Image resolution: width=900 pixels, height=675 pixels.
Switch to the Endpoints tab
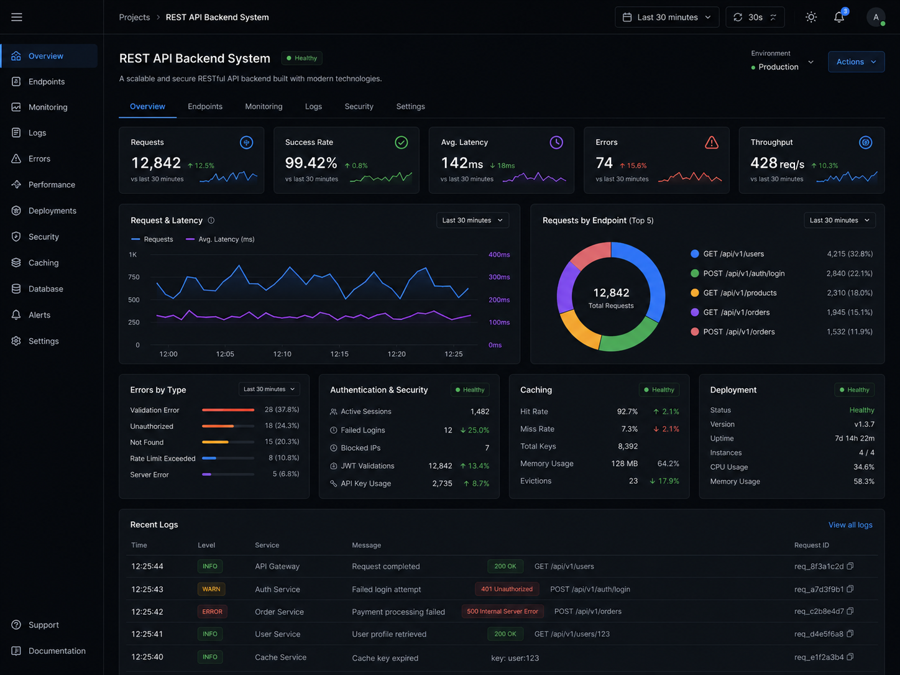pos(205,107)
